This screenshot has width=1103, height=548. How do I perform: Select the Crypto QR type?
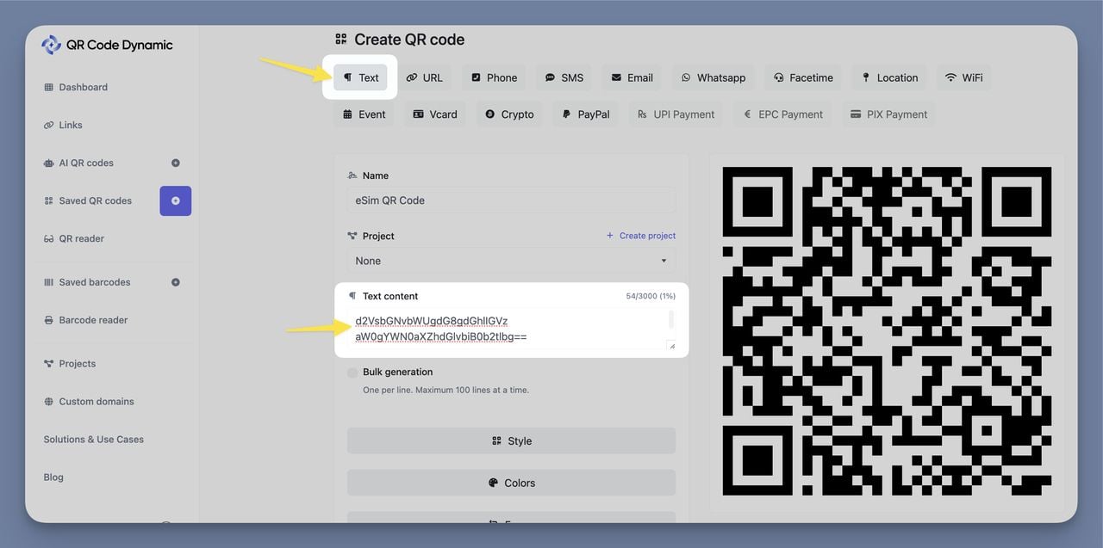[509, 114]
